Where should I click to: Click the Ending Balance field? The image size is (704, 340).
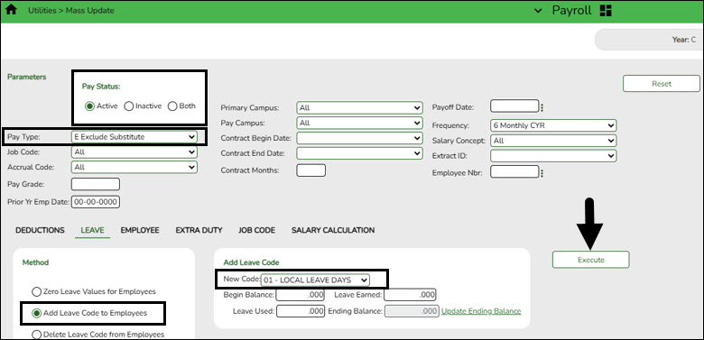click(x=412, y=311)
